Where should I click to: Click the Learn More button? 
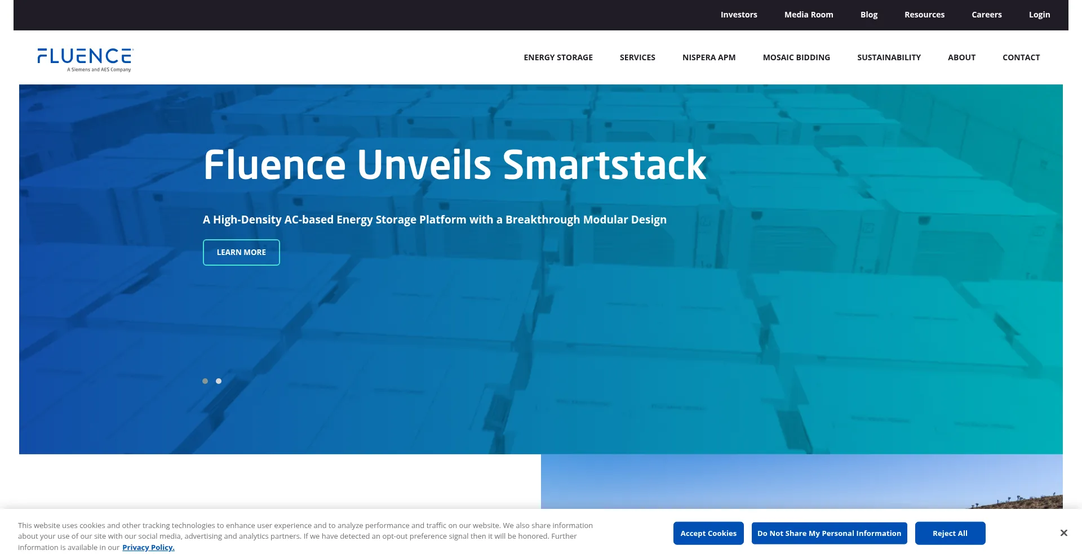pyautogui.click(x=241, y=252)
